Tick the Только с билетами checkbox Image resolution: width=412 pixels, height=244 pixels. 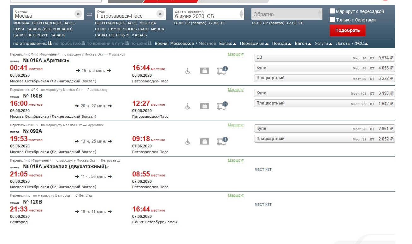tap(332, 20)
